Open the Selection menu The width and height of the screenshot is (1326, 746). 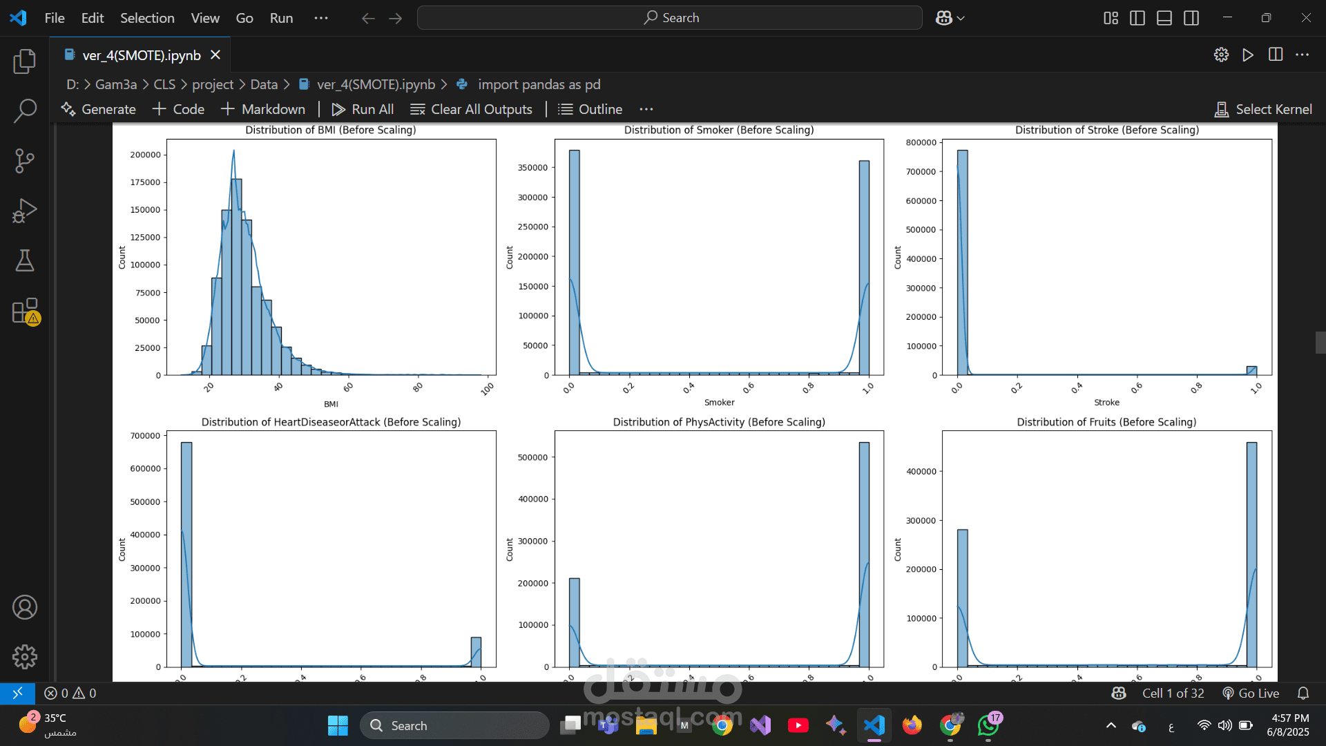[147, 18]
